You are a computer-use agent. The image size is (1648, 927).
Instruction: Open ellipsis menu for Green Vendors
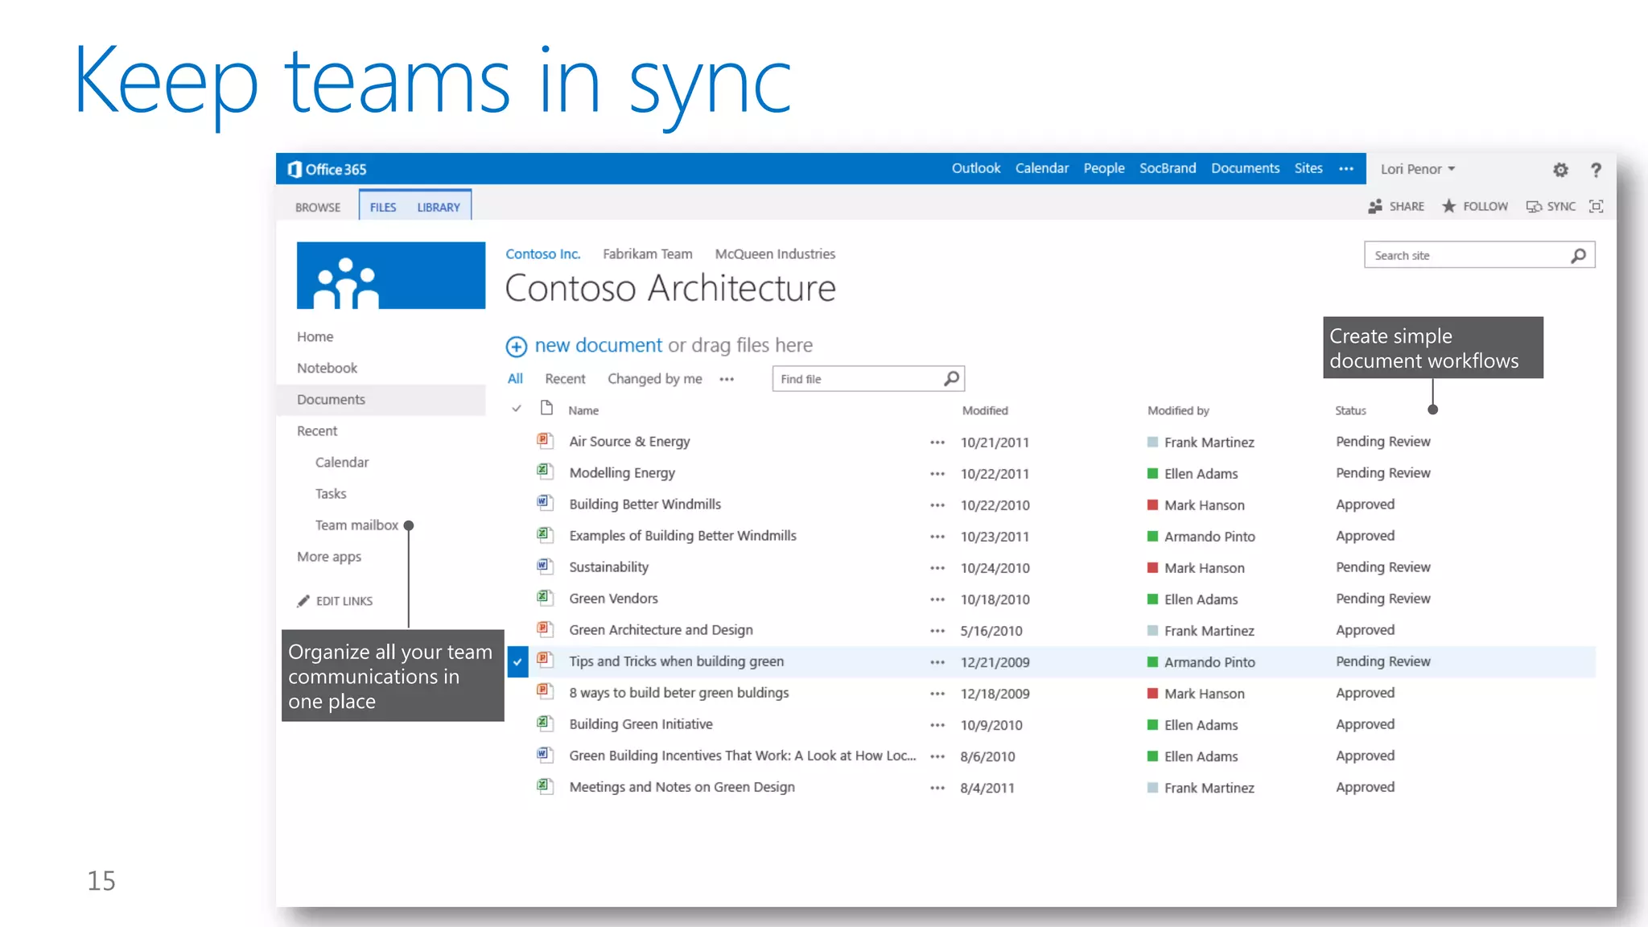click(x=937, y=599)
